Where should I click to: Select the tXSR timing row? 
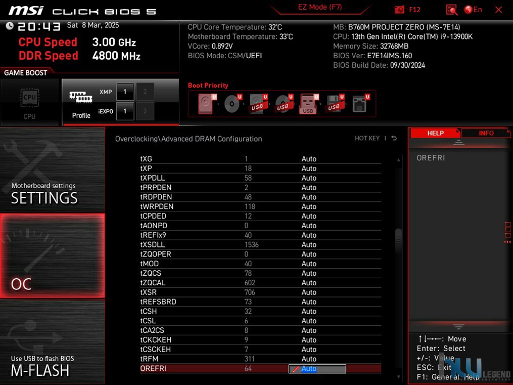pos(260,292)
